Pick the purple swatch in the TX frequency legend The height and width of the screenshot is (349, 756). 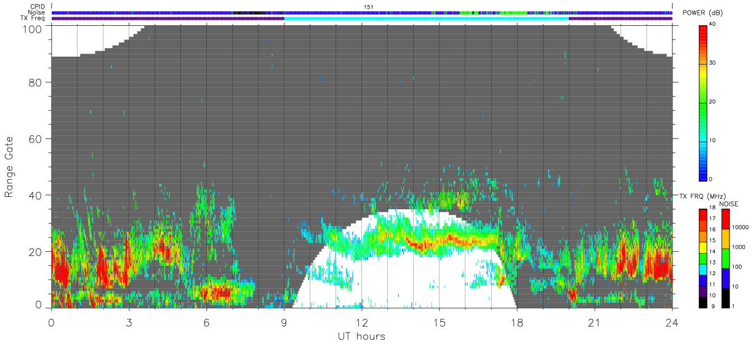coord(703,291)
